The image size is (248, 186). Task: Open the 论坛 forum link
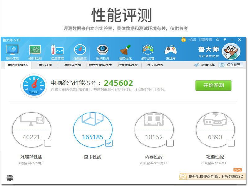pos(193,40)
